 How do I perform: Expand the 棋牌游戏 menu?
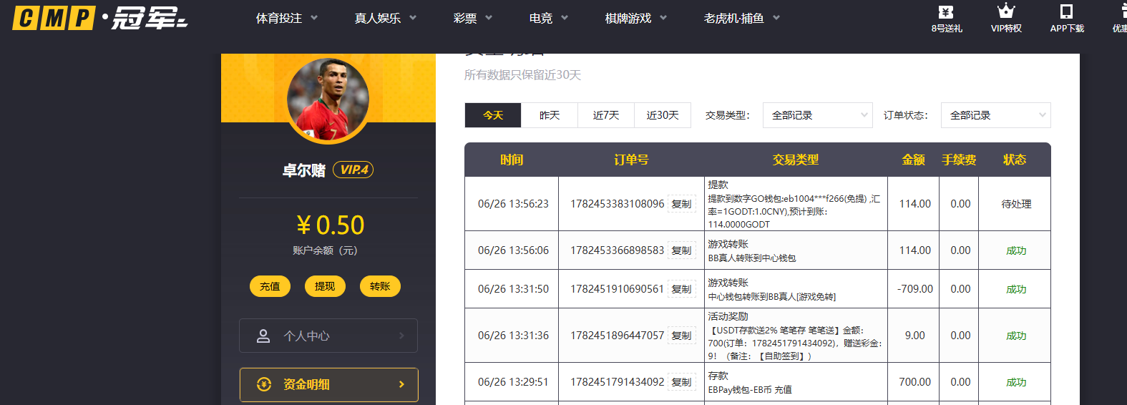pos(635,18)
